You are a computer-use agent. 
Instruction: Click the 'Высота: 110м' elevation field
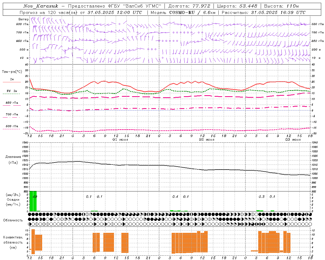click(281, 6)
